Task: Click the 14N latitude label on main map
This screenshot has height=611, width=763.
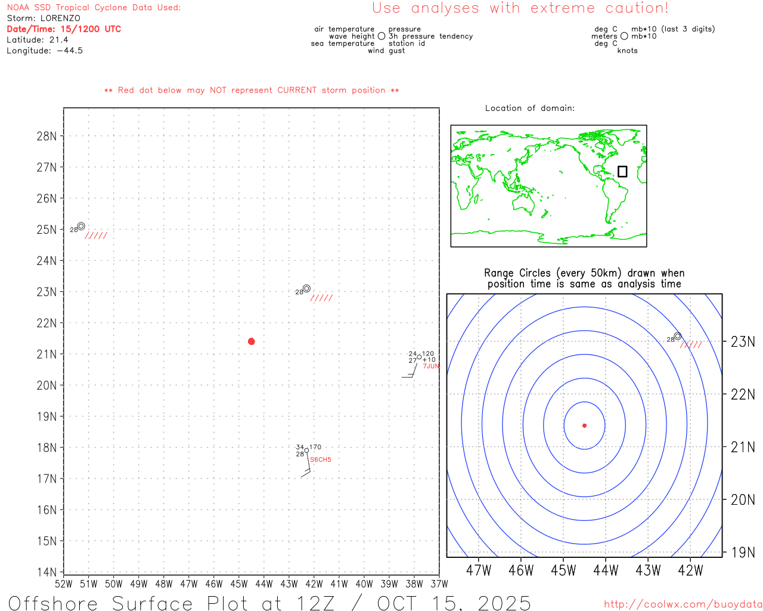Action: (x=47, y=572)
